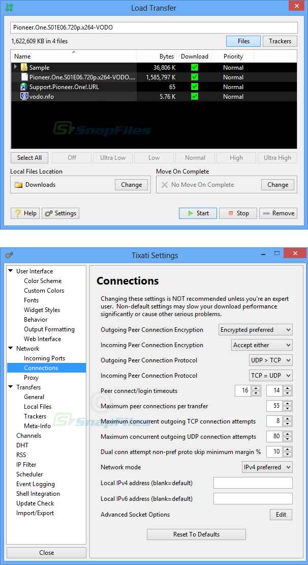This screenshot has height=565, width=308.
Task: Switch to the Files tab
Action: (x=243, y=41)
